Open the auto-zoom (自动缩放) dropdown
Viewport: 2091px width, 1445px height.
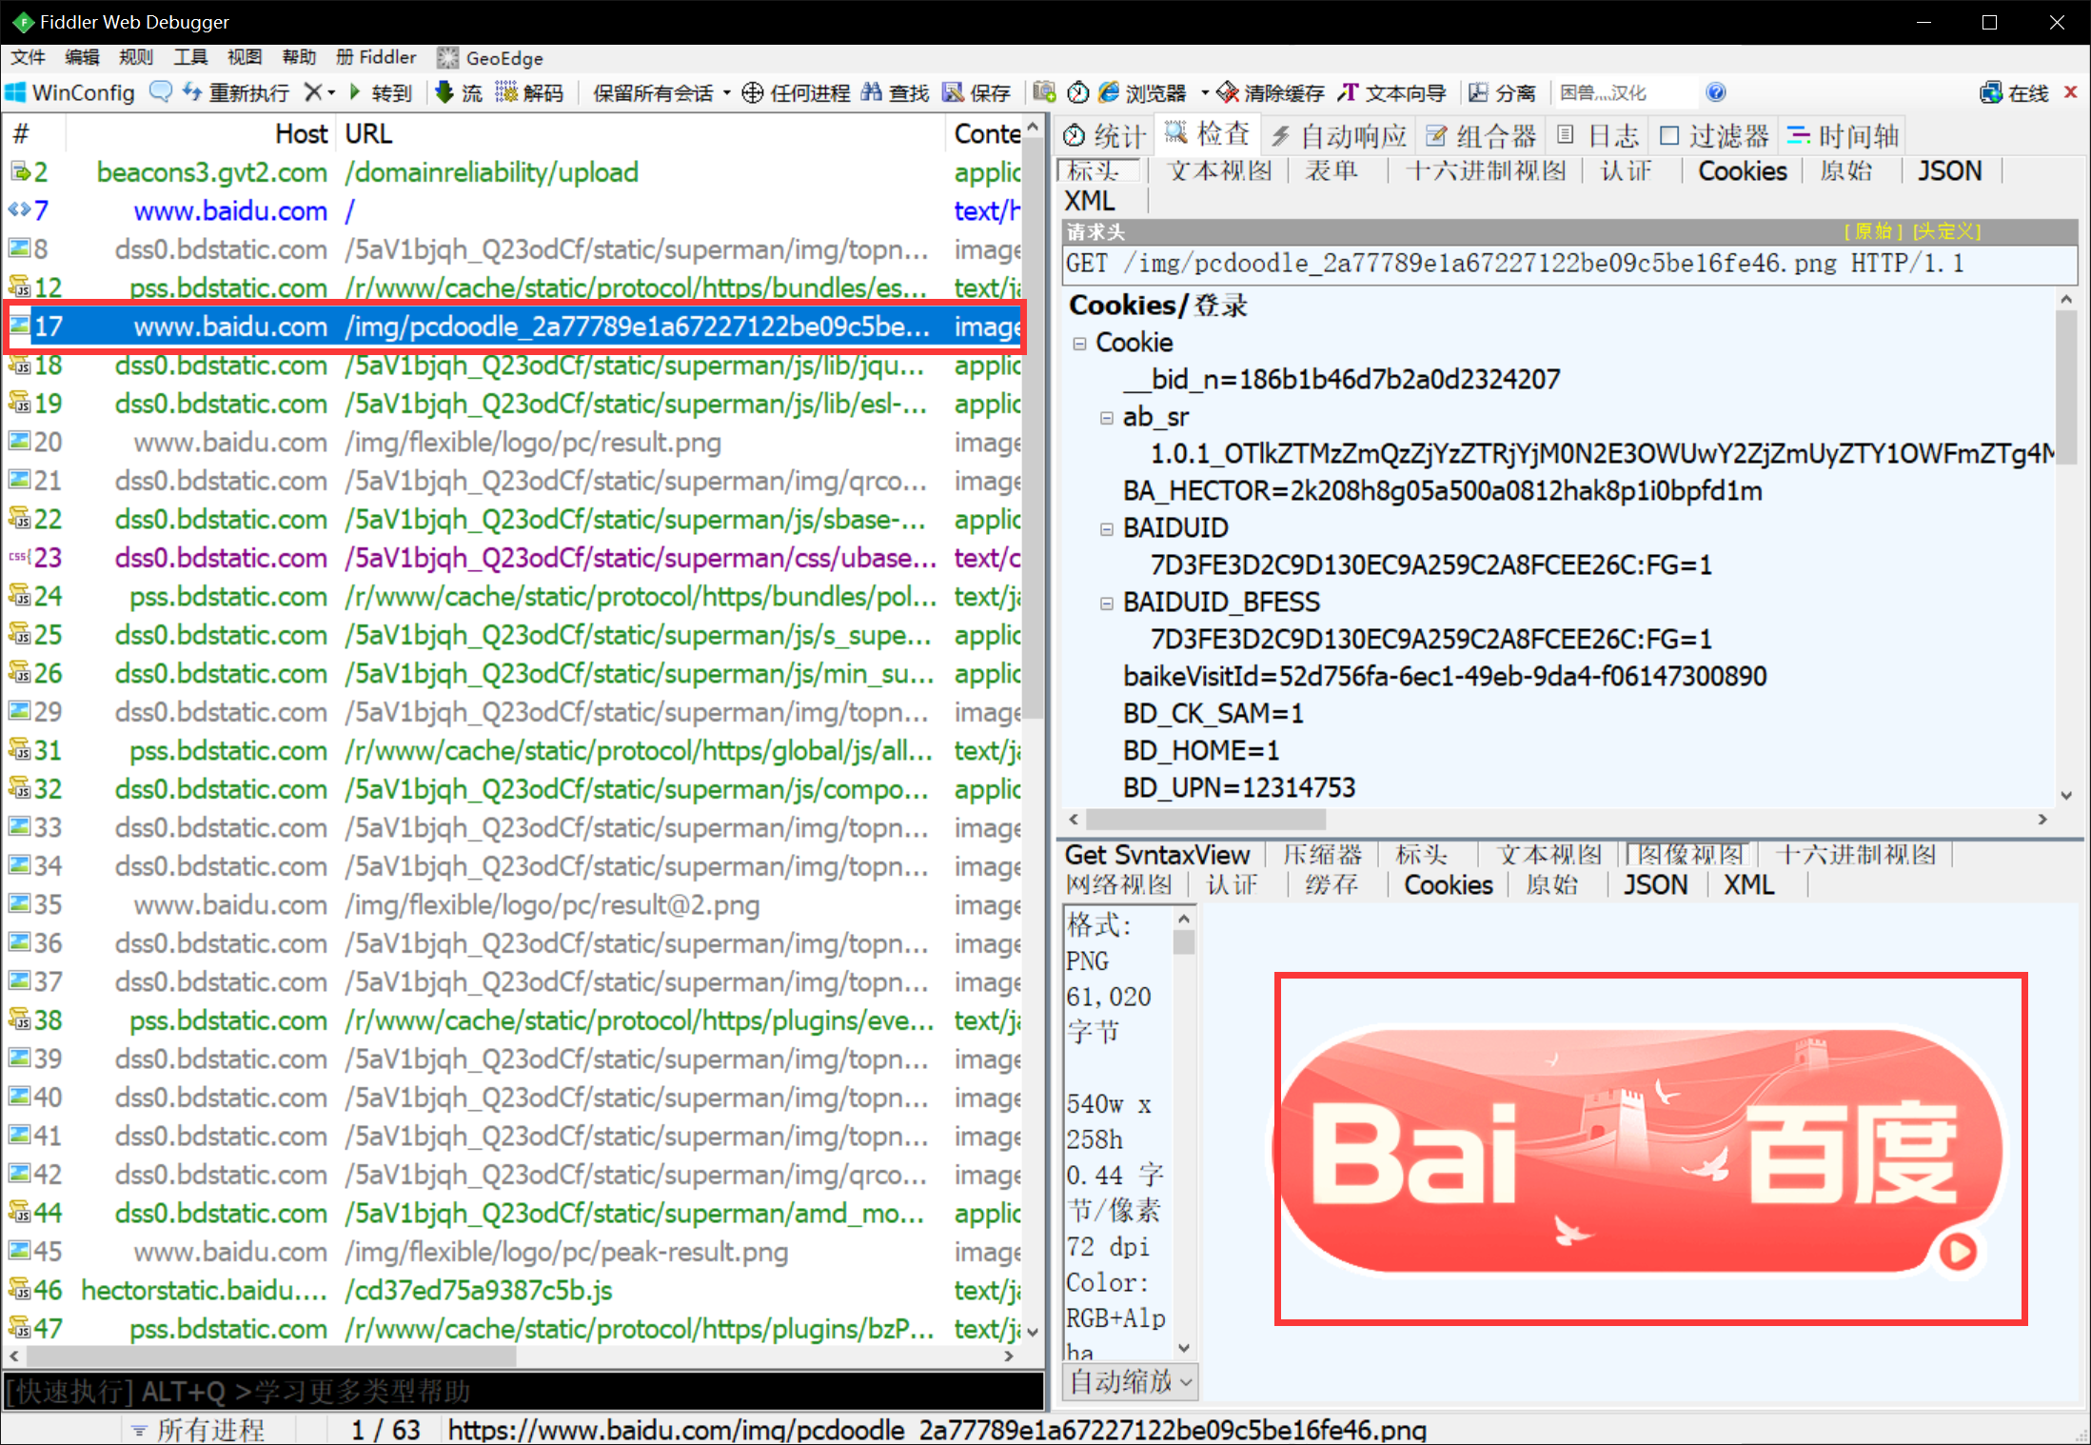tap(1131, 1381)
